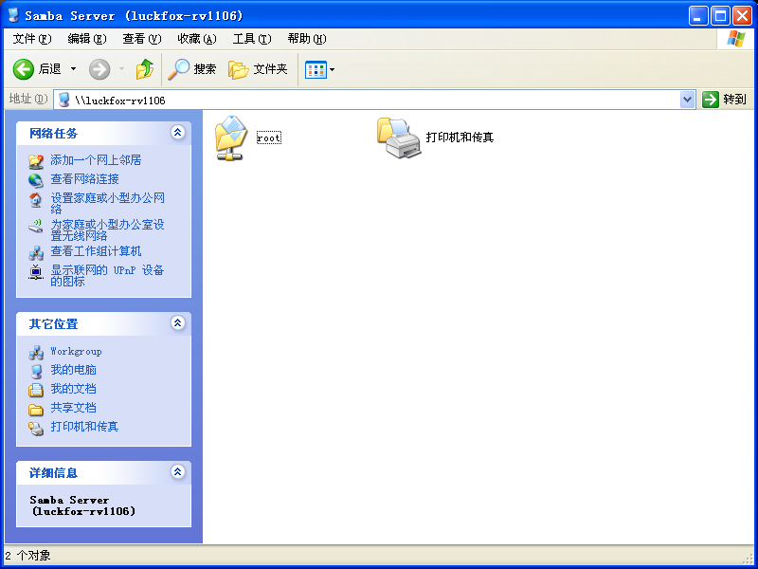The image size is (758, 569).
Task: Click the window title bar computer icon
Action: [x=13, y=15]
